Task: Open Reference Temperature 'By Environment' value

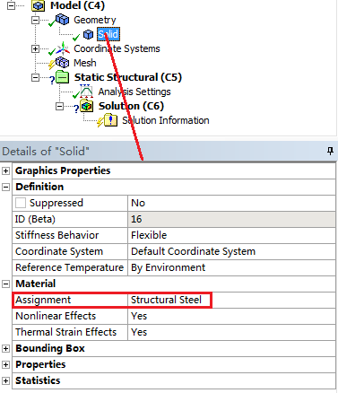Action: [x=231, y=267]
